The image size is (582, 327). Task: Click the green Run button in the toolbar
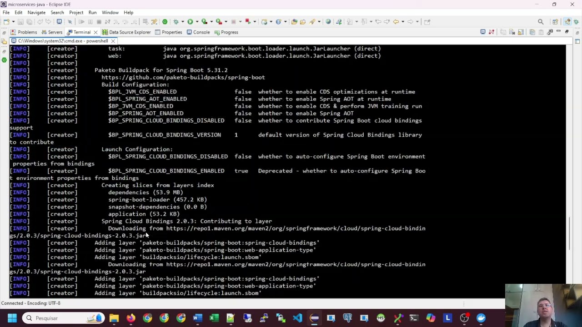pyautogui.click(x=190, y=21)
